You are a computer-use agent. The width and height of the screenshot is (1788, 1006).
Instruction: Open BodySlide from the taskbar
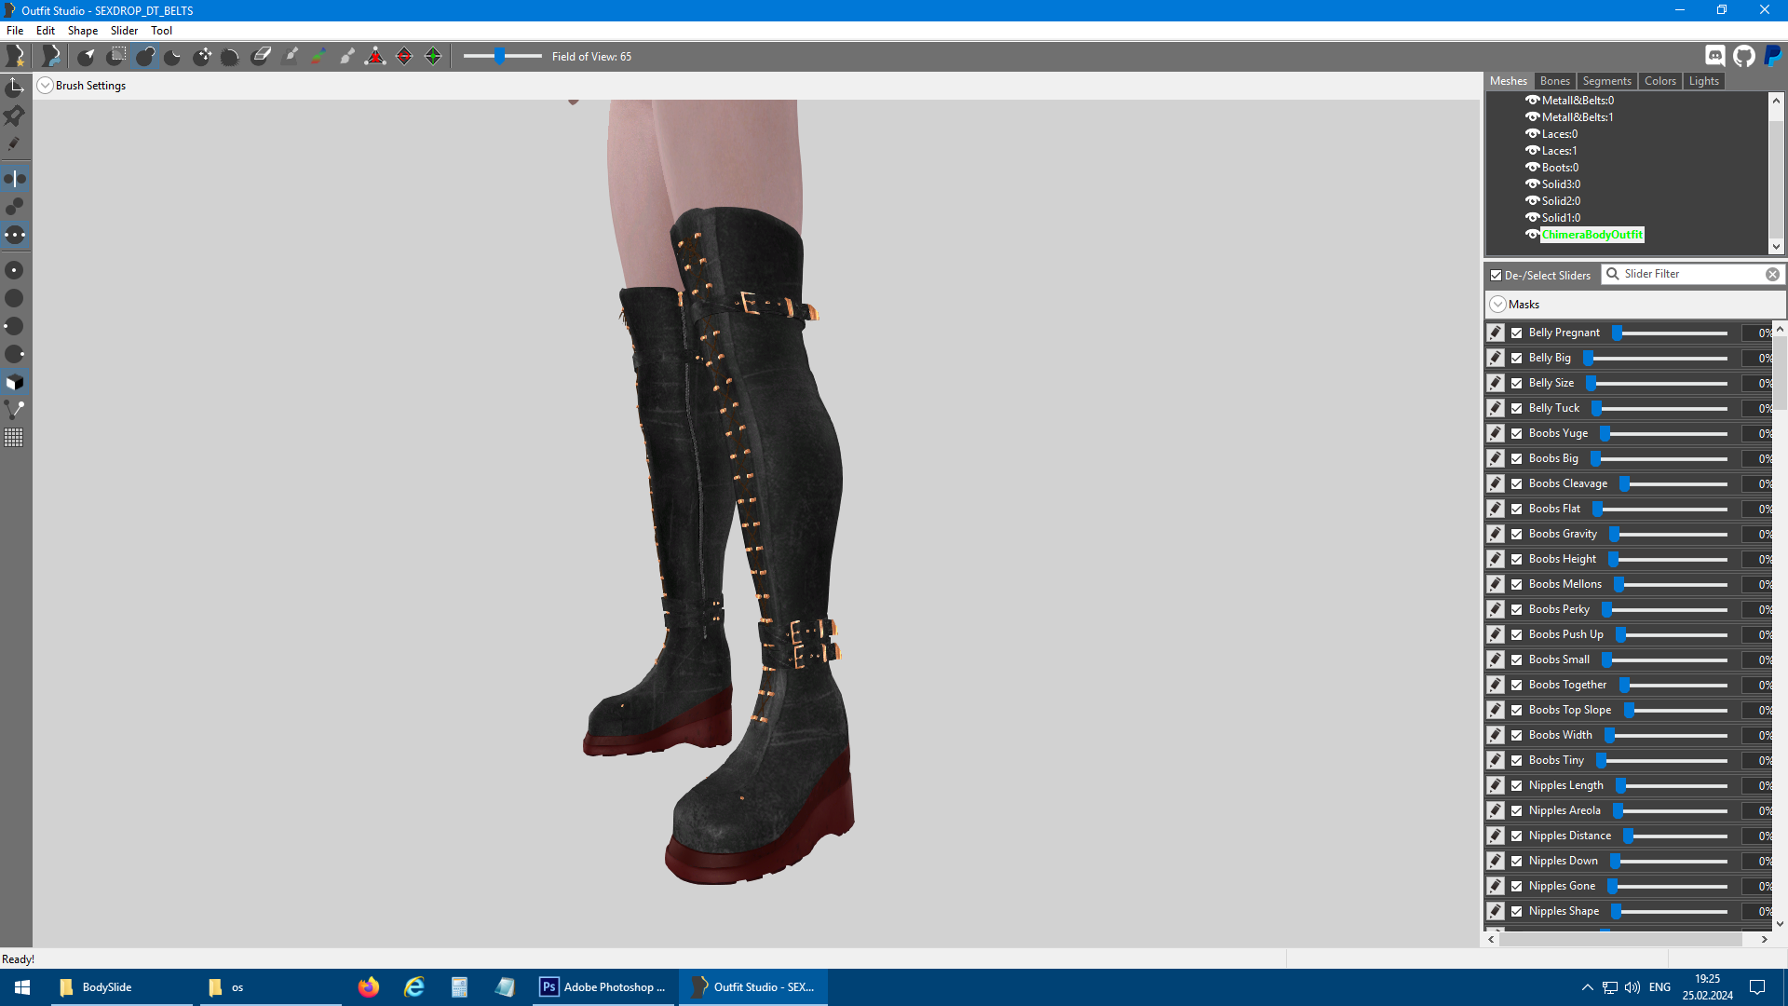click(105, 986)
